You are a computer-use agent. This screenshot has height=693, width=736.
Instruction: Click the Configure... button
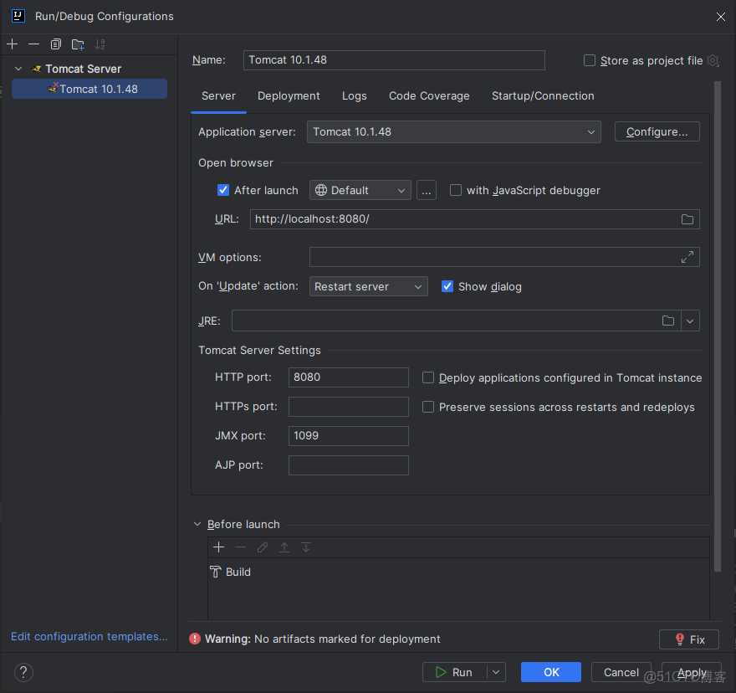[x=657, y=132]
